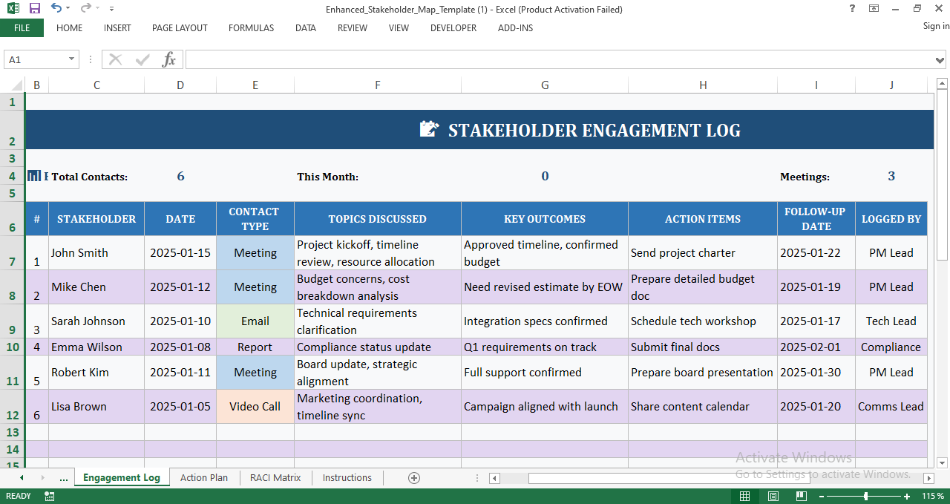The image size is (950, 504).
Task: Click the macro recording icon in status bar
Action: click(50, 496)
